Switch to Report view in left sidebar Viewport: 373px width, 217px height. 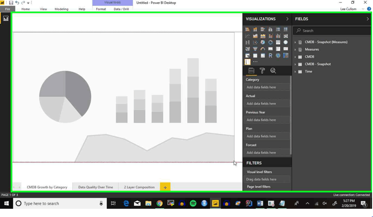point(5,19)
